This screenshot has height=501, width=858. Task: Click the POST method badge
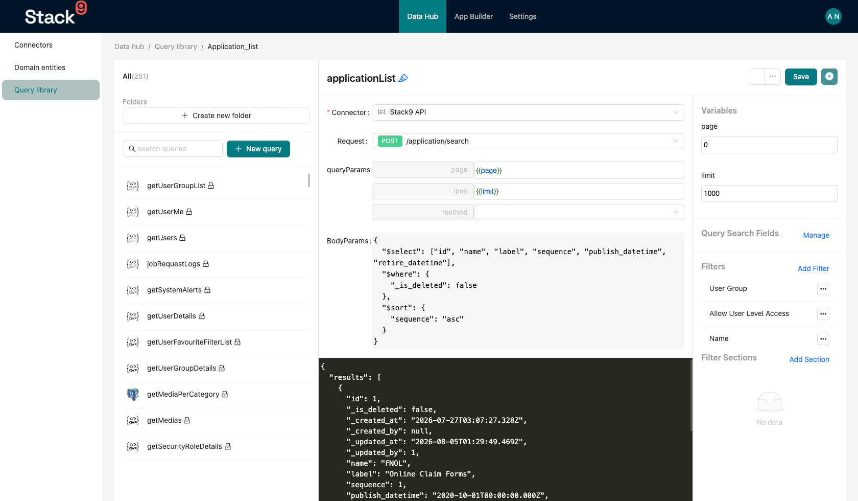[x=390, y=141]
